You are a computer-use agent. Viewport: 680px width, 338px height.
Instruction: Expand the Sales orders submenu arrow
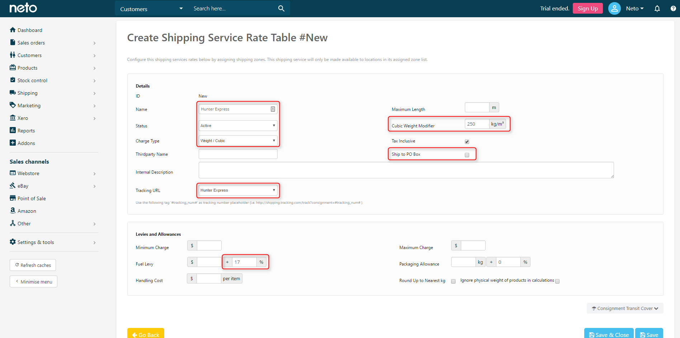(94, 43)
